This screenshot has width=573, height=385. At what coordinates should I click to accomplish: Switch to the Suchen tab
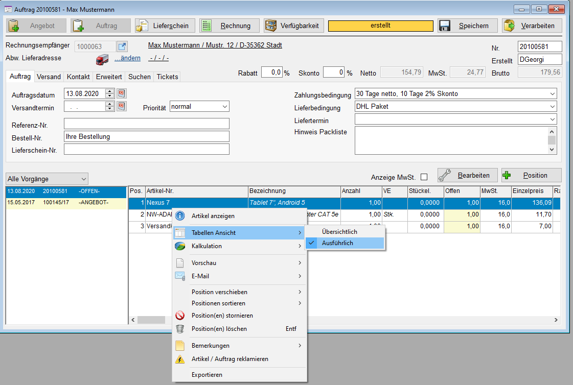point(139,77)
